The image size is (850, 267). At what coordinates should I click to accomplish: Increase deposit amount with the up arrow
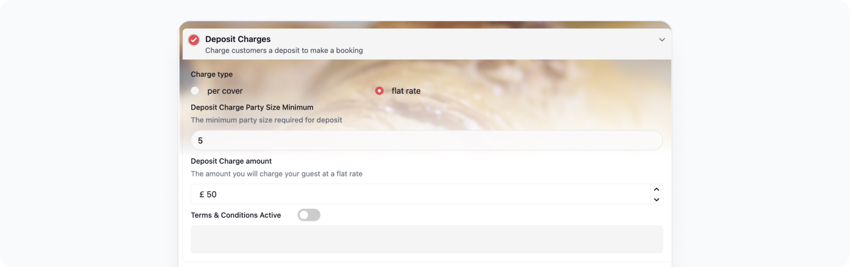tap(657, 189)
